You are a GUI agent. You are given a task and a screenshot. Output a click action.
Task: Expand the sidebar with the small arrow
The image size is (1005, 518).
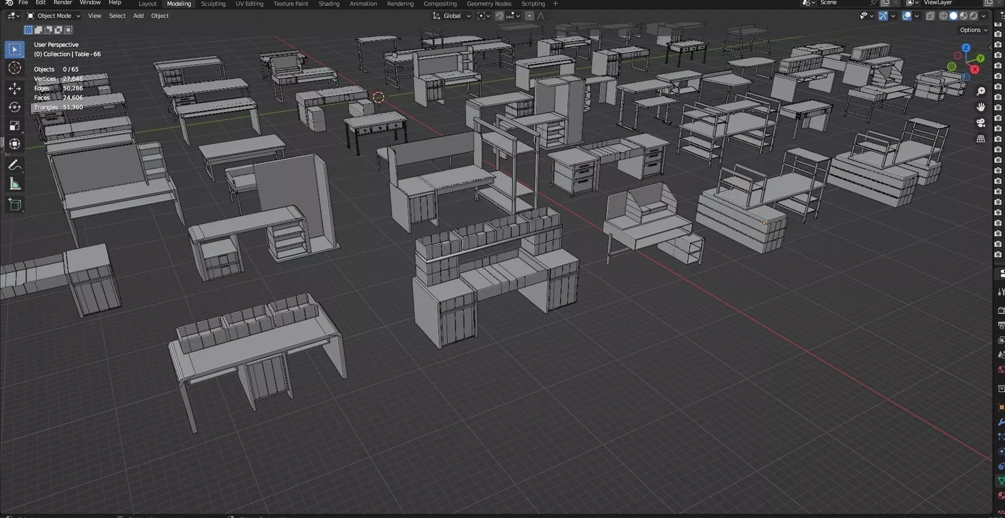[x=990, y=47]
